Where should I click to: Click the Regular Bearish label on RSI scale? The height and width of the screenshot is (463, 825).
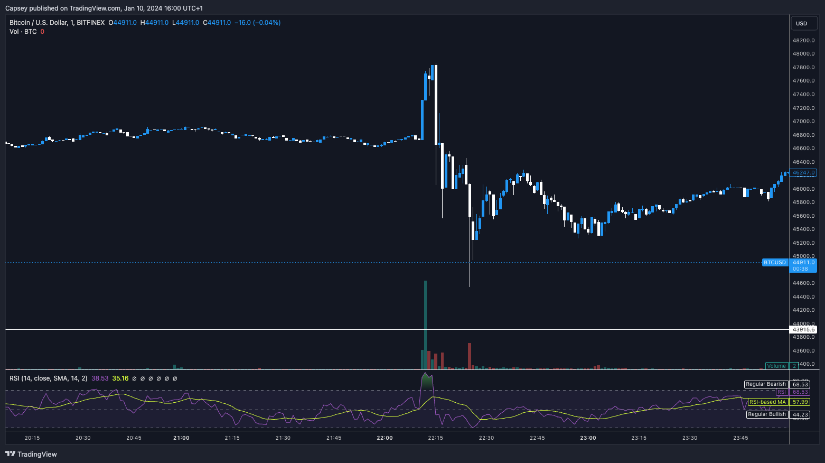(765, 384)
